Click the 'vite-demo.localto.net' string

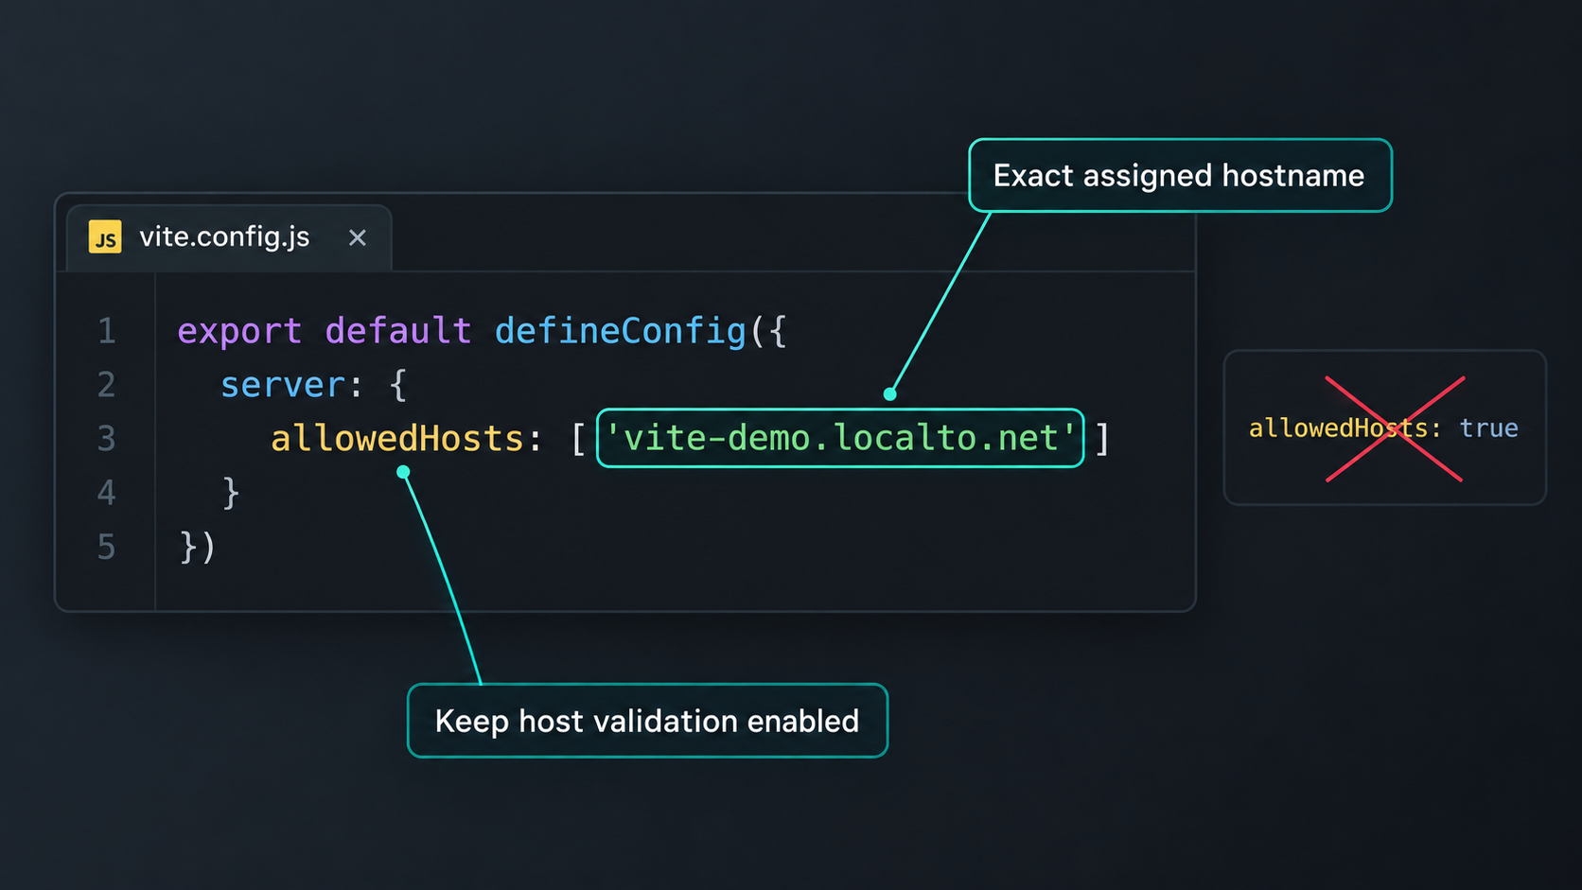pyautogui.click(x=840, y=438)
